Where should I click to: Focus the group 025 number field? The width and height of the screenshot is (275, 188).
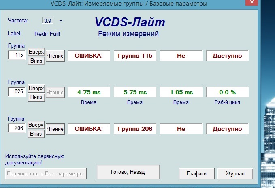point(17,92)
